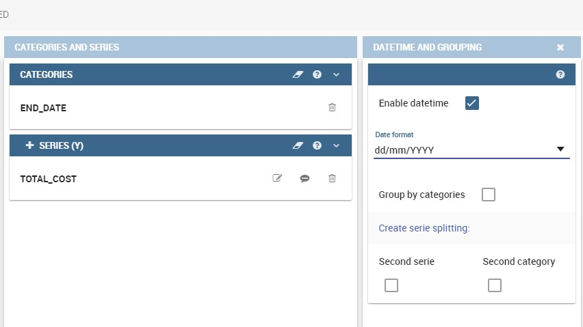Viewport: 583px width, 327px height.
Task: Open help in the Datetime and Grouping panel
Action: pyautogui.click(x=560, y=74)
